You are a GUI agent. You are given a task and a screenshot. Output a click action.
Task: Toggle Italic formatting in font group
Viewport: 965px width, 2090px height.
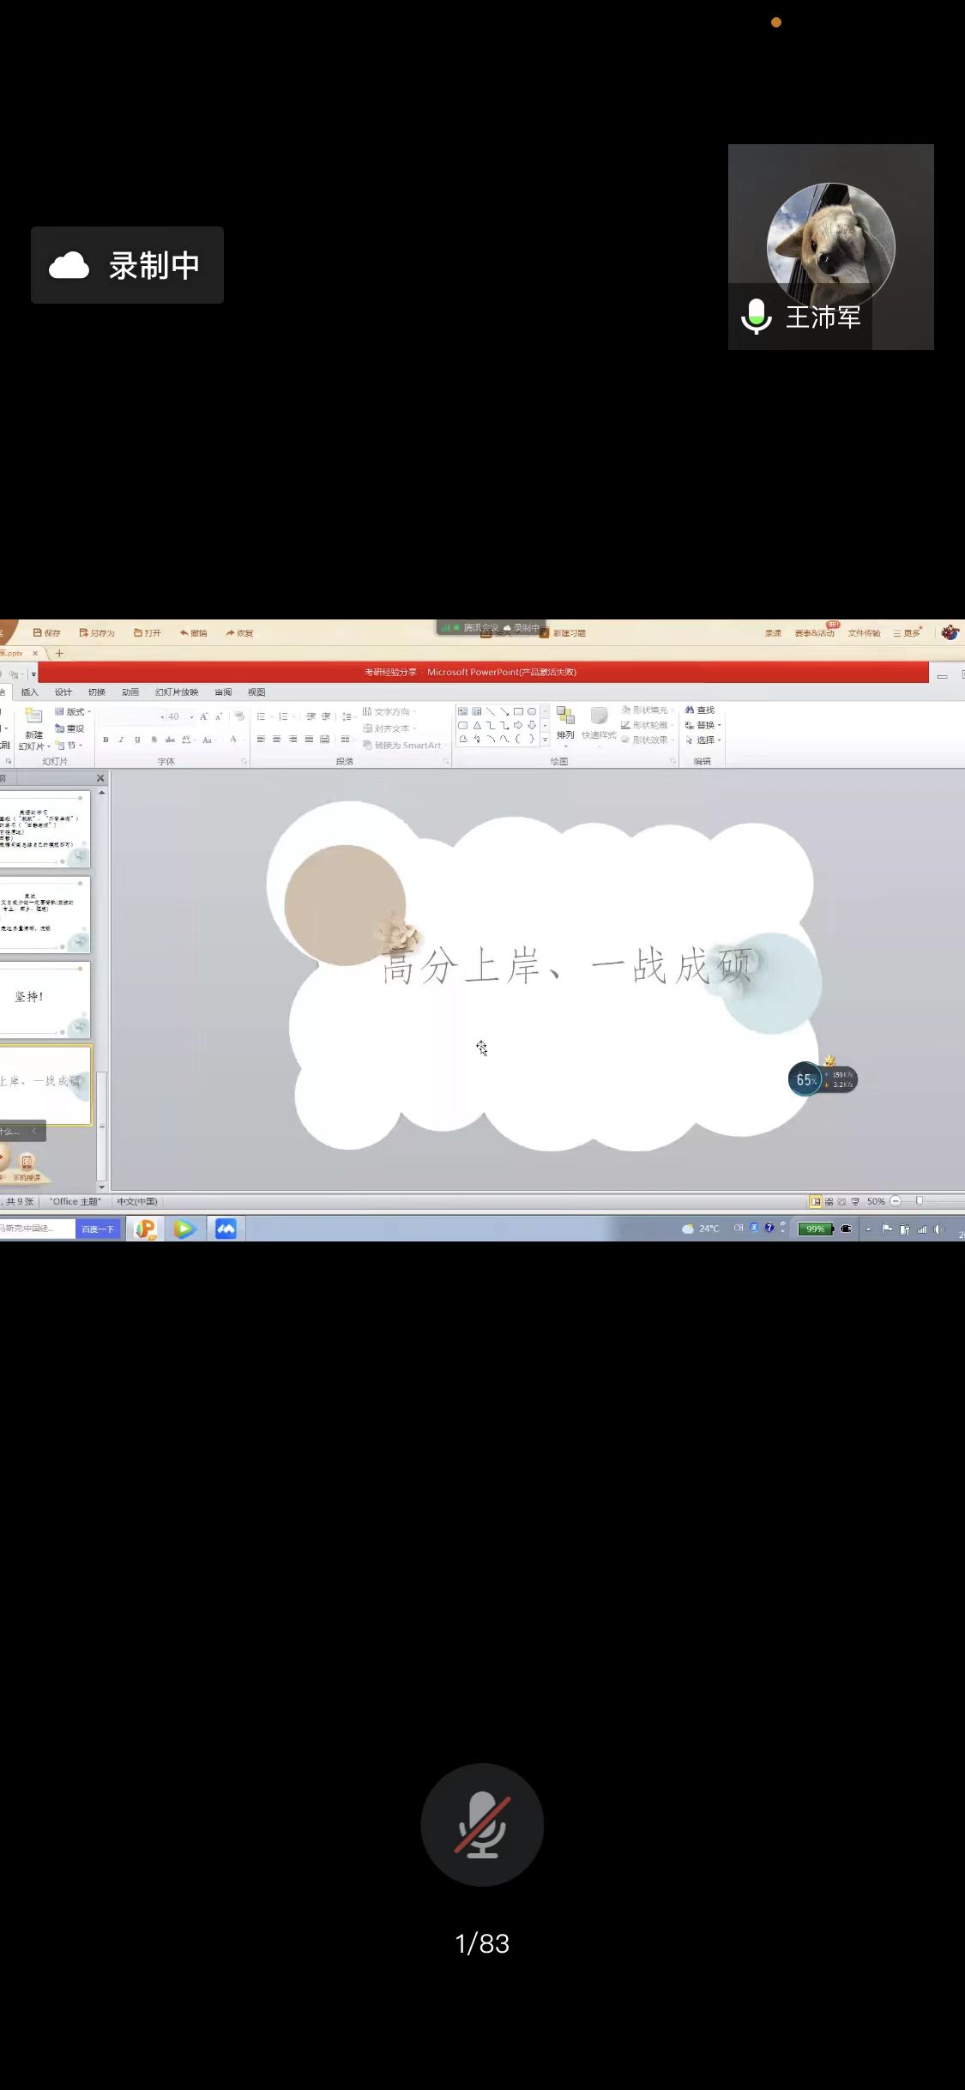pos(121,740)
